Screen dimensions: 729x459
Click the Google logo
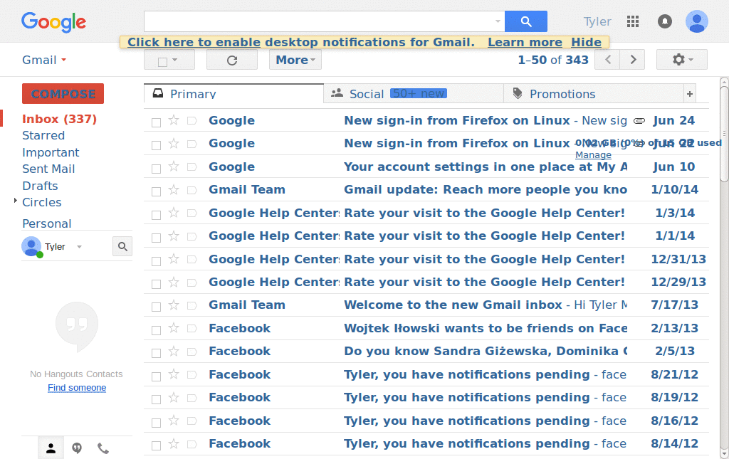[x=54, y=22]
